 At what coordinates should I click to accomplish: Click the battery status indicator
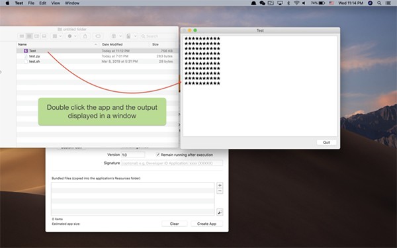pyautogui.click(x=318, y=3)
